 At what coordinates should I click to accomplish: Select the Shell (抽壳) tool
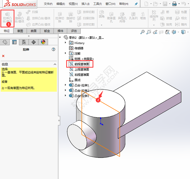[x=166, y=25]
